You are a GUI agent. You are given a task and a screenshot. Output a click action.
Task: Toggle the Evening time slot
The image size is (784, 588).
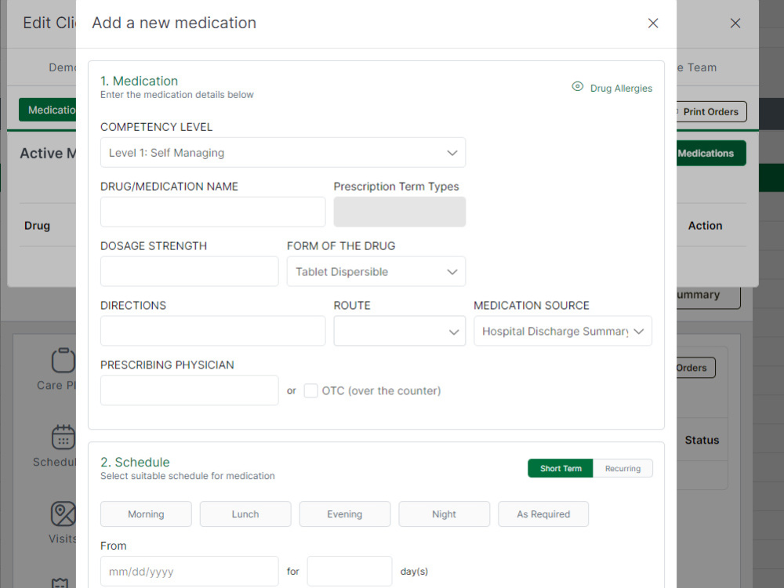coord(344,514)
